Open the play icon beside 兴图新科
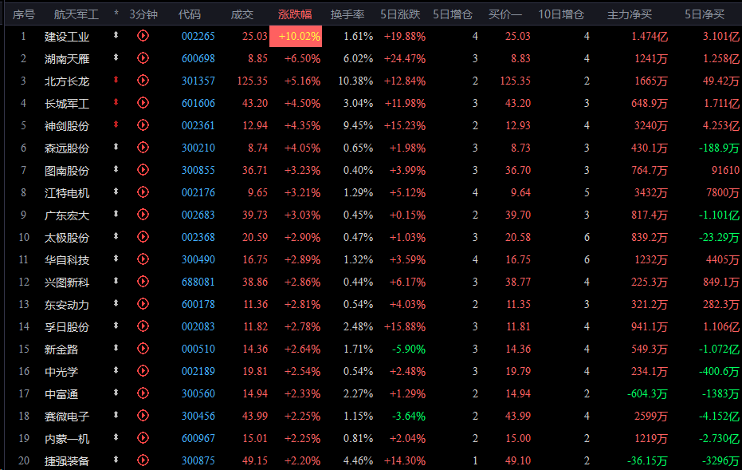Image resolution: width=742 pixels, height=470 pixels. pos(143,282)
